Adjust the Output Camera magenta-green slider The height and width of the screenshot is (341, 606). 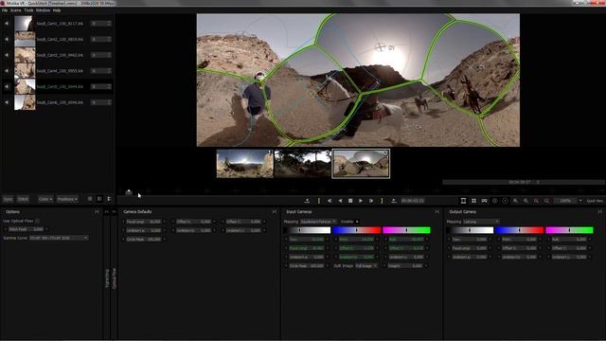(569, 230)
